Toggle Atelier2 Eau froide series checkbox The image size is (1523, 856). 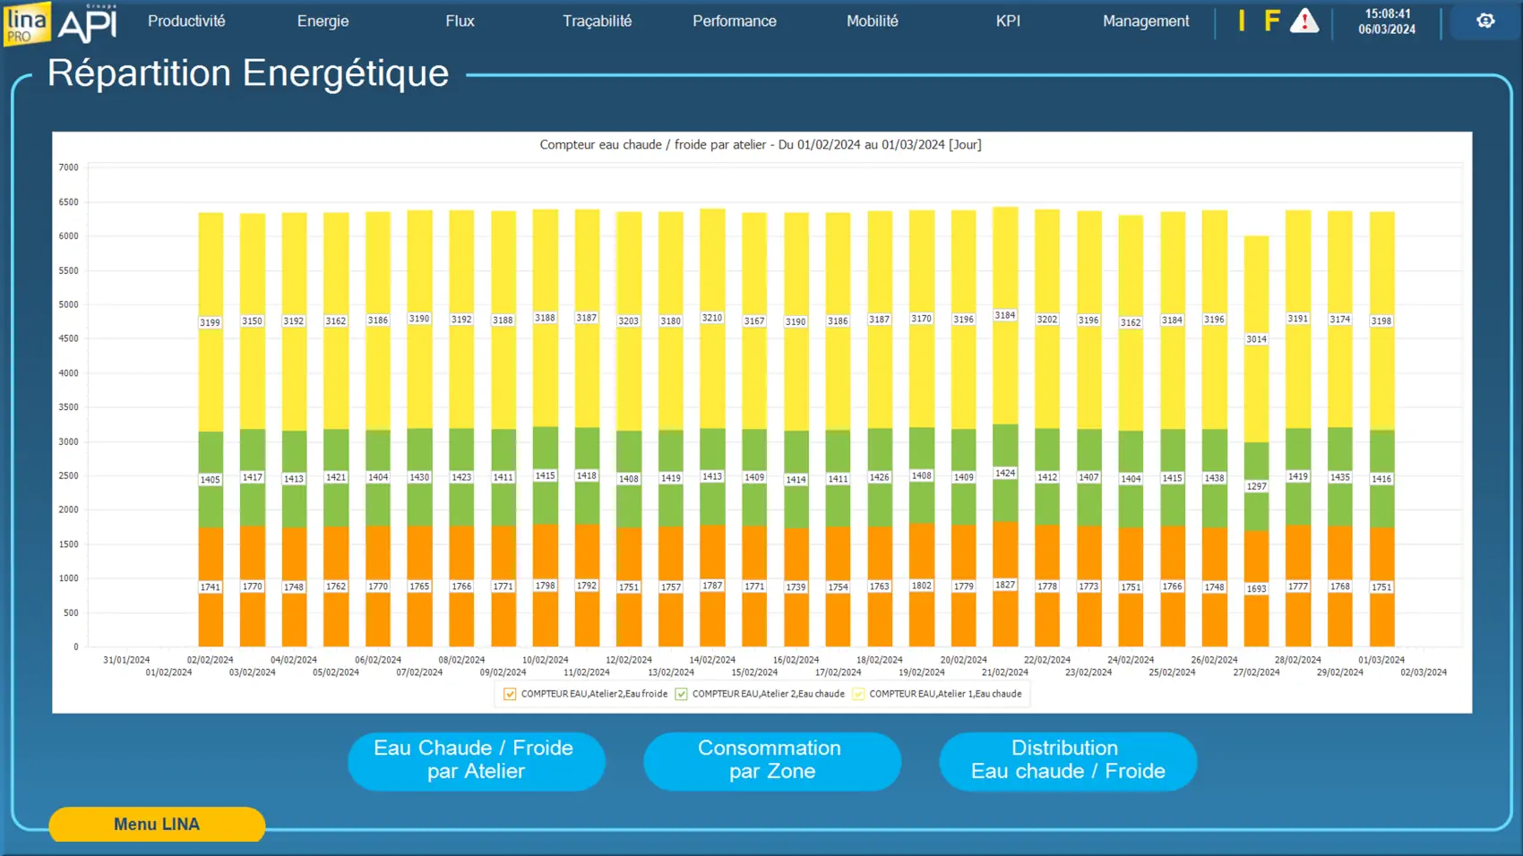point(510,694)
